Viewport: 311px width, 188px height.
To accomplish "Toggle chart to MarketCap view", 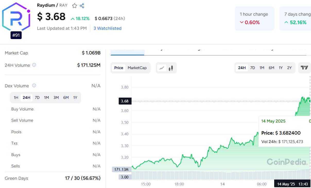I will tap(137, 68).
